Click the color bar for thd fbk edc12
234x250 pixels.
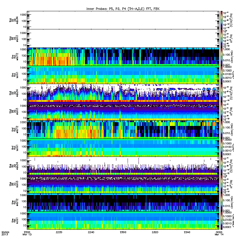[x=222, y=129]
